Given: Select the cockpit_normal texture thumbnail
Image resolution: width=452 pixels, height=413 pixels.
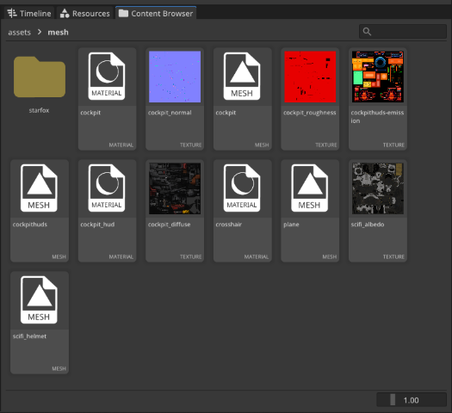Looking at the screenshot, I should [x=175, y=77].
